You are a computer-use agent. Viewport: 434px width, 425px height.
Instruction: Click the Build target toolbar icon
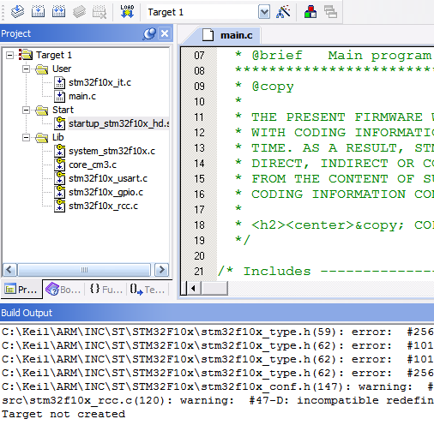coord(38,12)
